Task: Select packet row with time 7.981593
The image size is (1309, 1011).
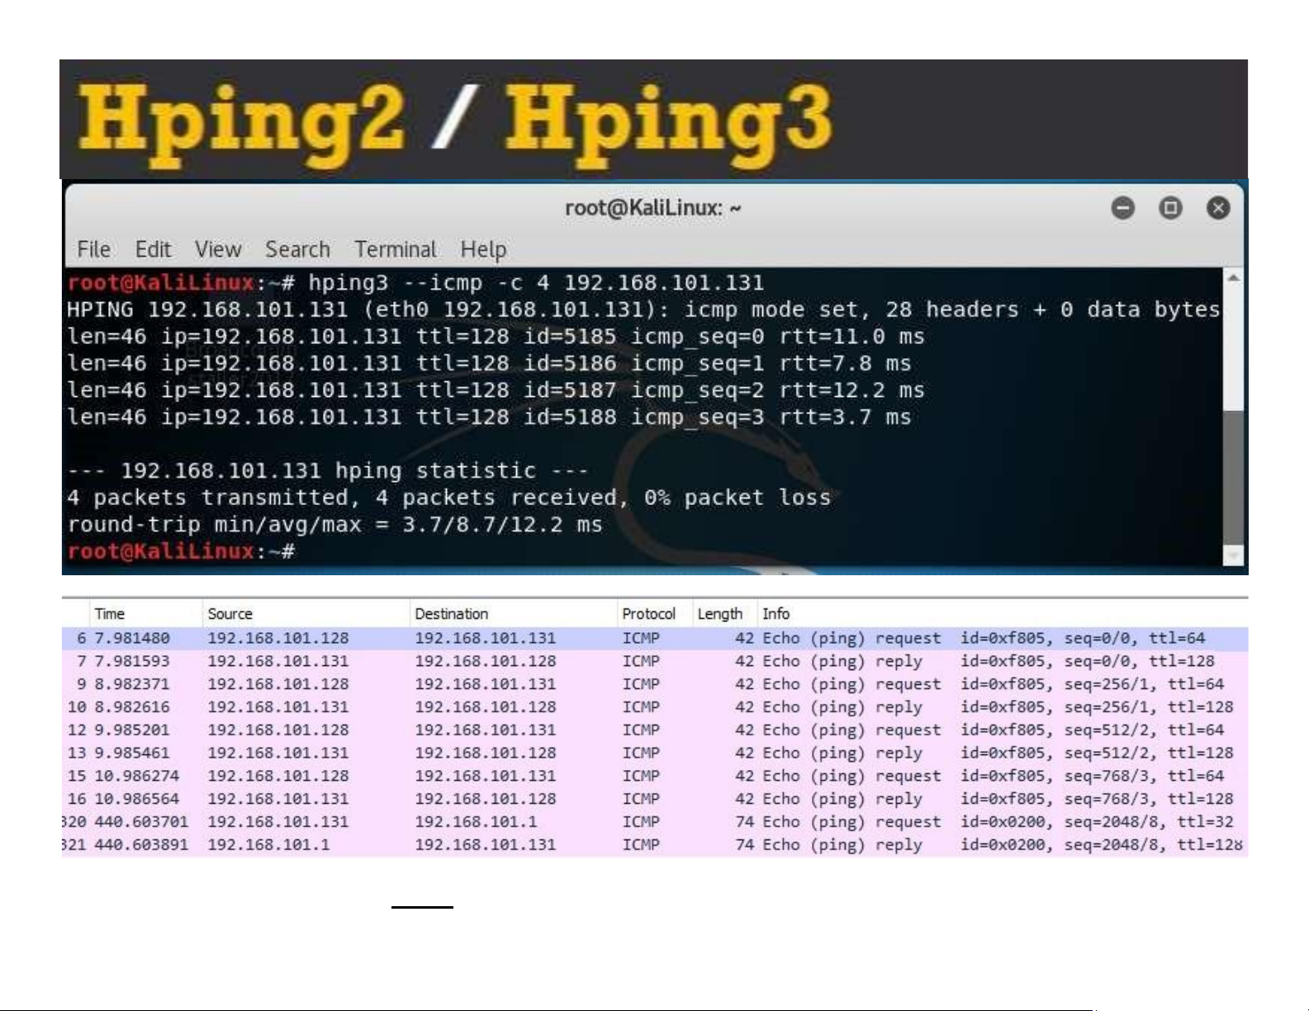Action: (x=655, y=661)
